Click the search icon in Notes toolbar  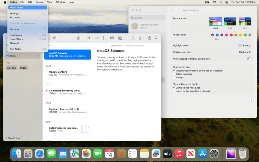[x=156, y=38]
